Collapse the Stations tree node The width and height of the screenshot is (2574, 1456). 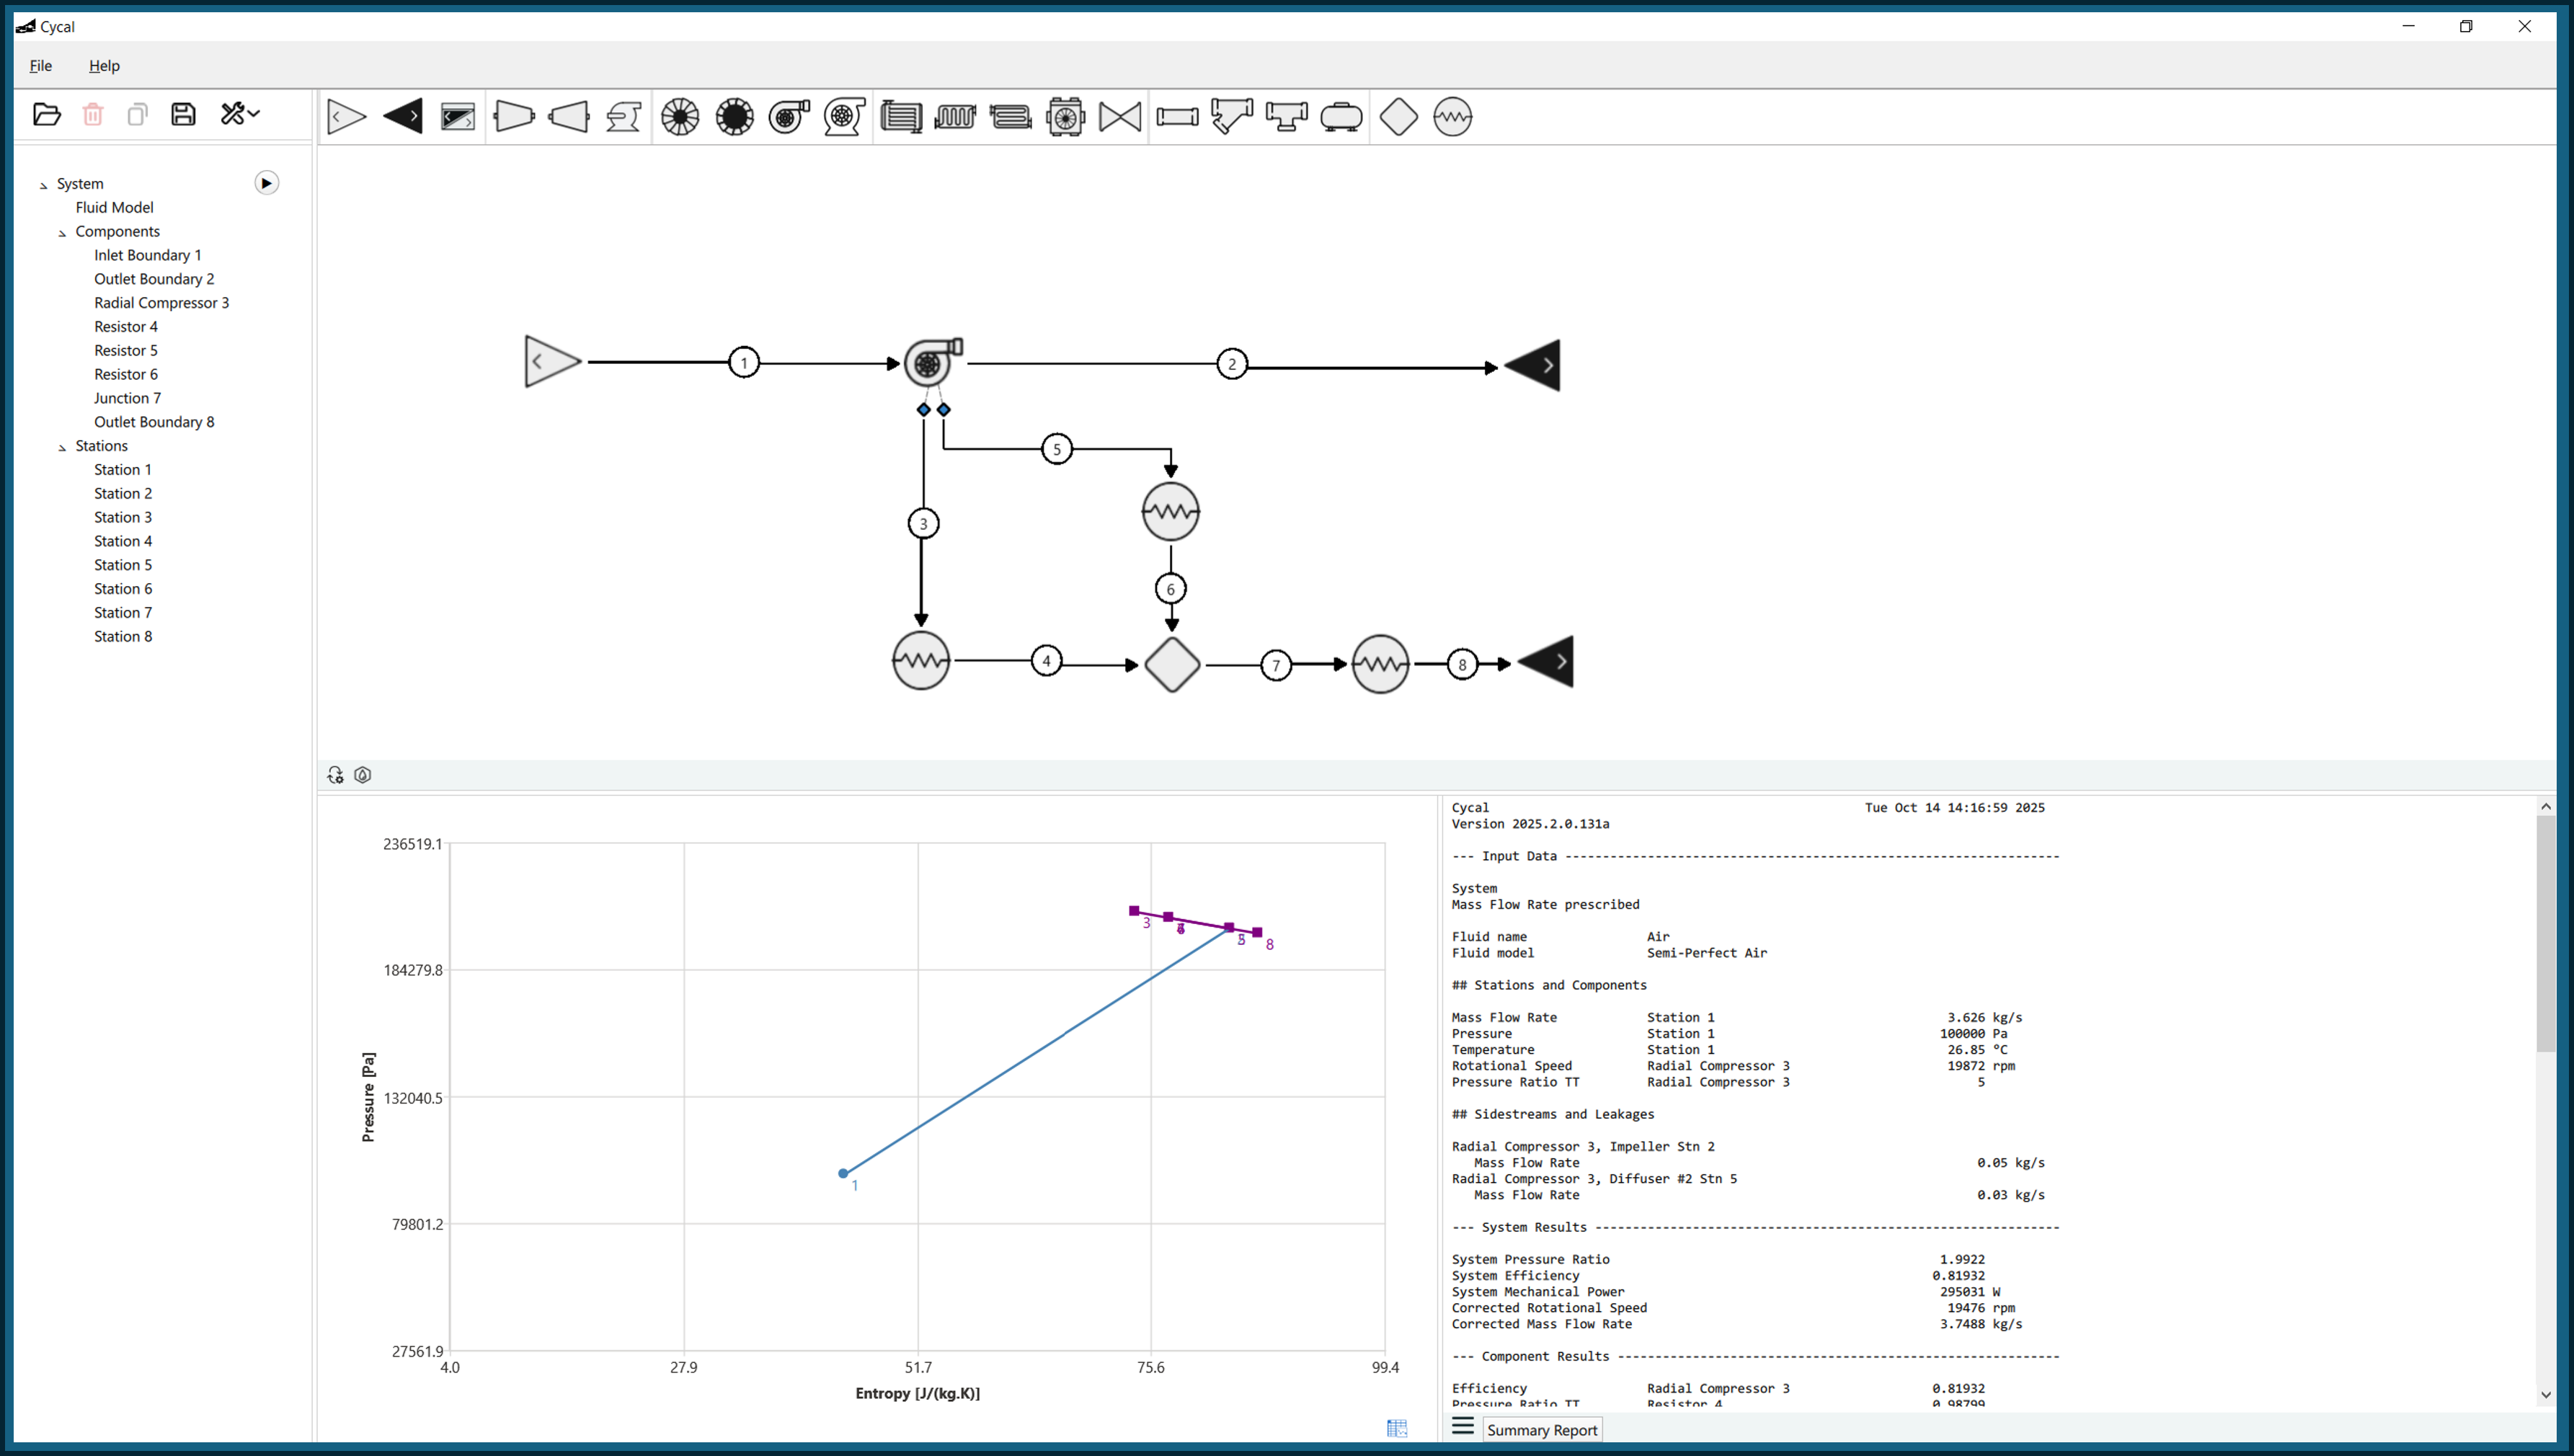(62, 447)
